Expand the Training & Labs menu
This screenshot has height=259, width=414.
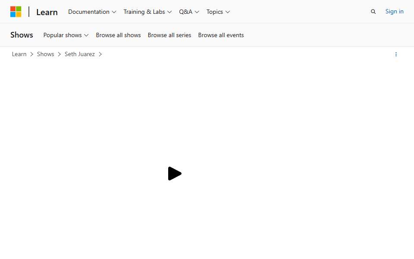coord(147,12)
